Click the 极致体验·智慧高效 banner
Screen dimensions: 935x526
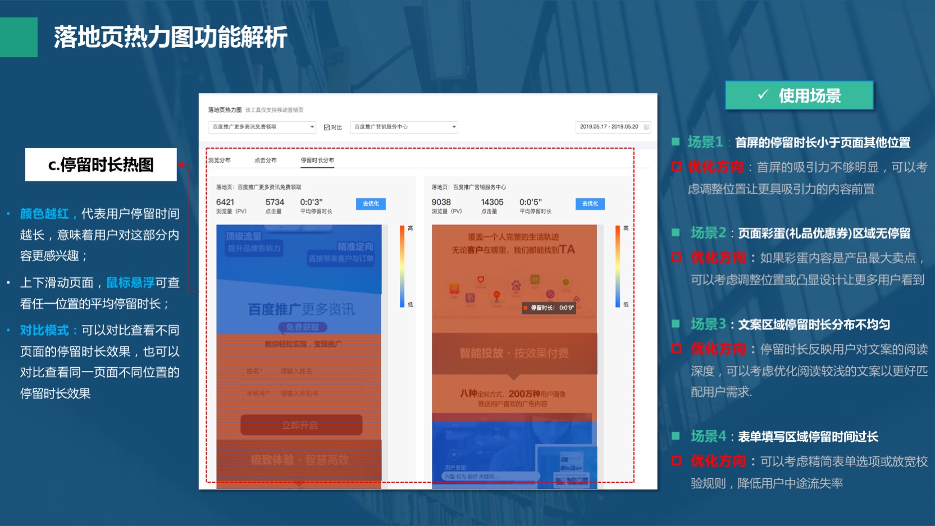[299, 460]
